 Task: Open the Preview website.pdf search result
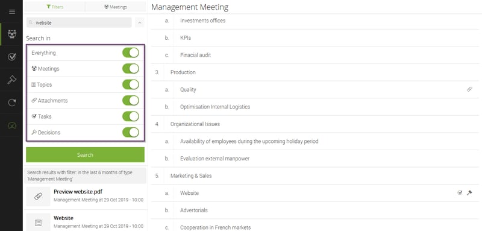pos(85,196)
